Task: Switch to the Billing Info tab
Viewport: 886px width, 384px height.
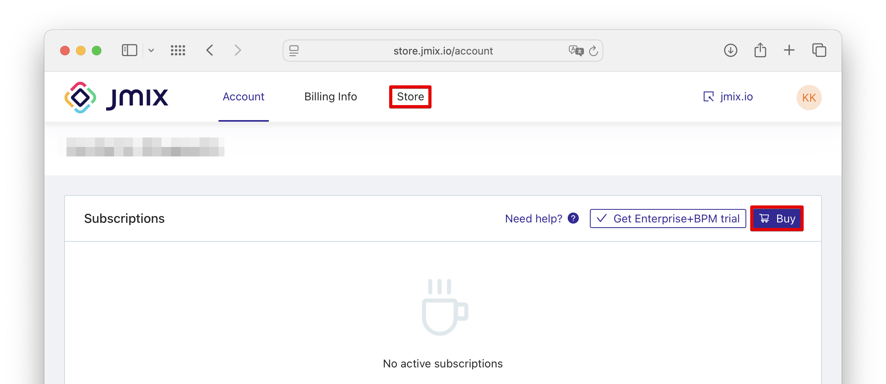Action: [x=331, y=96]
